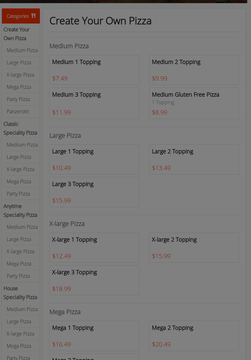This screenshot has width=251, height=360.
Task: Click the Categories fork and knife icon
Action: pyautogui.click(x=33, y=16)
